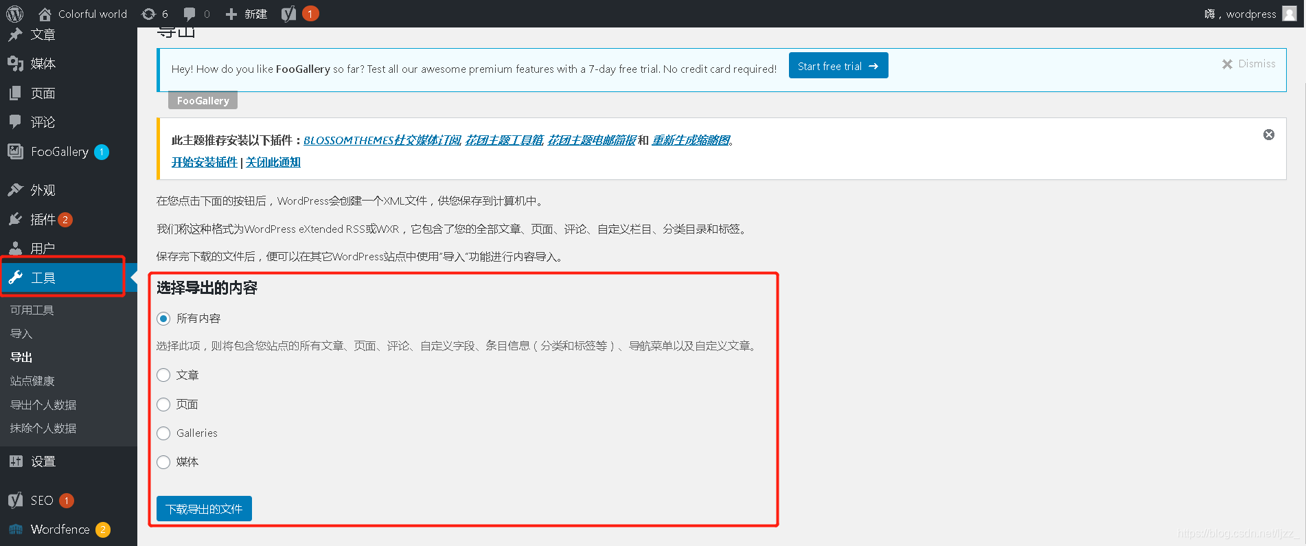This screenshot has height=546, width=1306.
Task: Click Start free trial button
Action: [838, 66]
